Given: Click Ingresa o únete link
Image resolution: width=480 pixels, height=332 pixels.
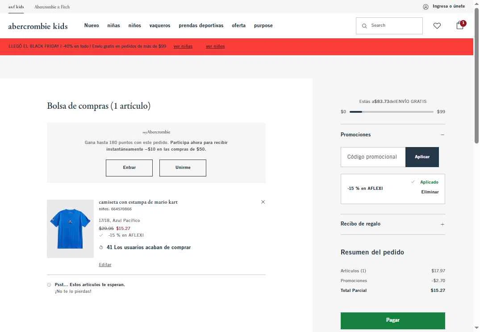Looking at the screenshot, I should coord(449,6).
